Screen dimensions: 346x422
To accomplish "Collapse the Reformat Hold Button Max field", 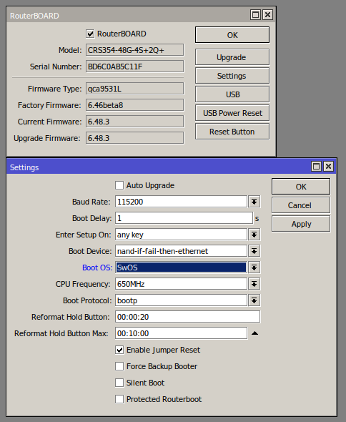I will (x=254, y=333).
